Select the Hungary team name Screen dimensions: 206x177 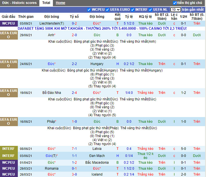(x=97, y=64)
